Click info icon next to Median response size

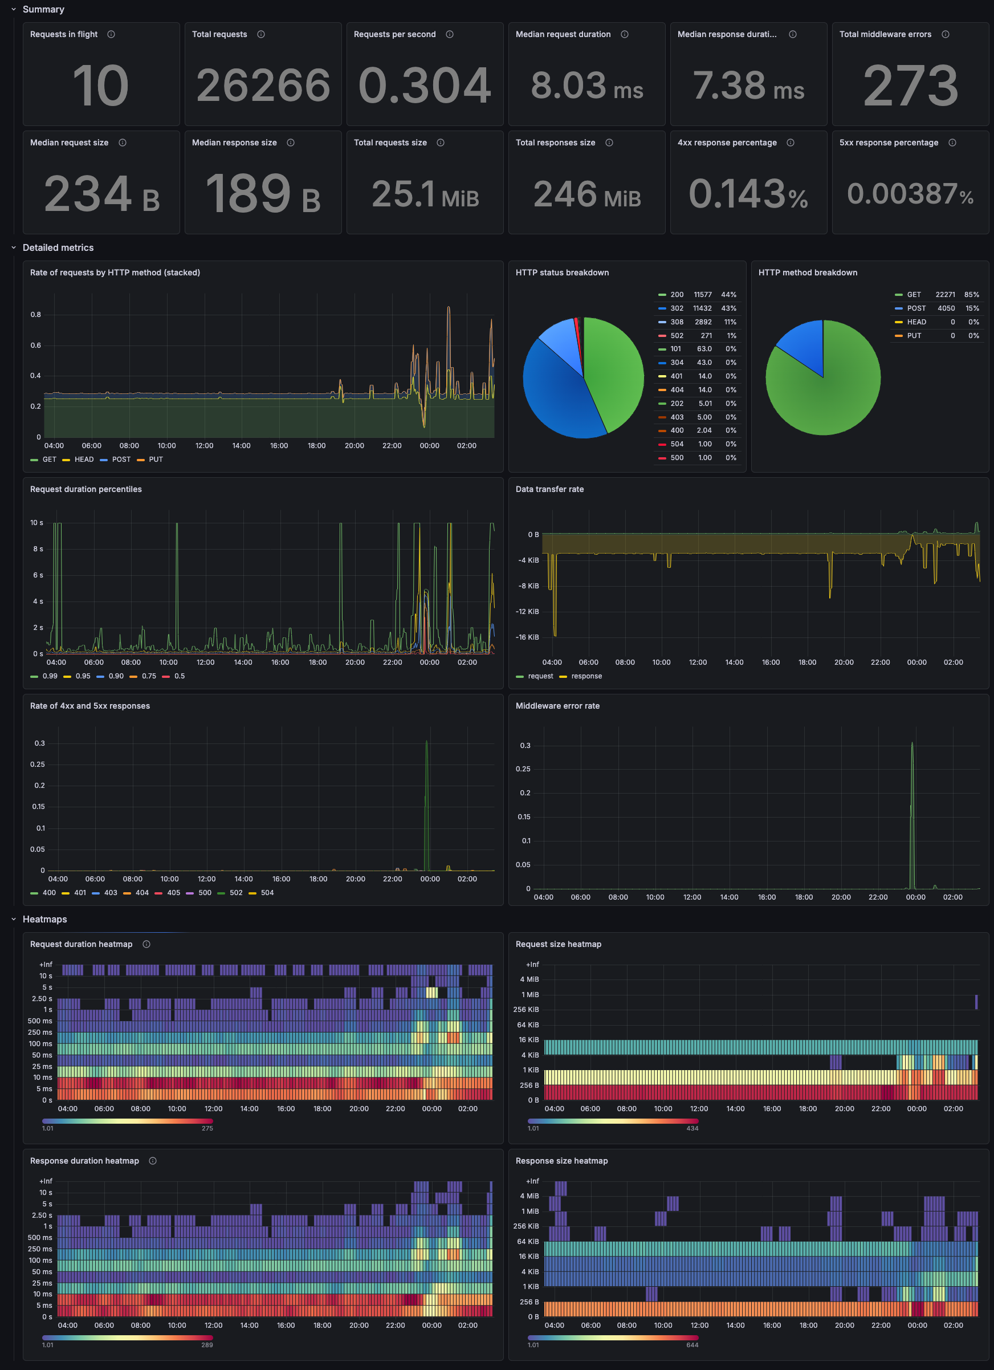click(291, 143)
